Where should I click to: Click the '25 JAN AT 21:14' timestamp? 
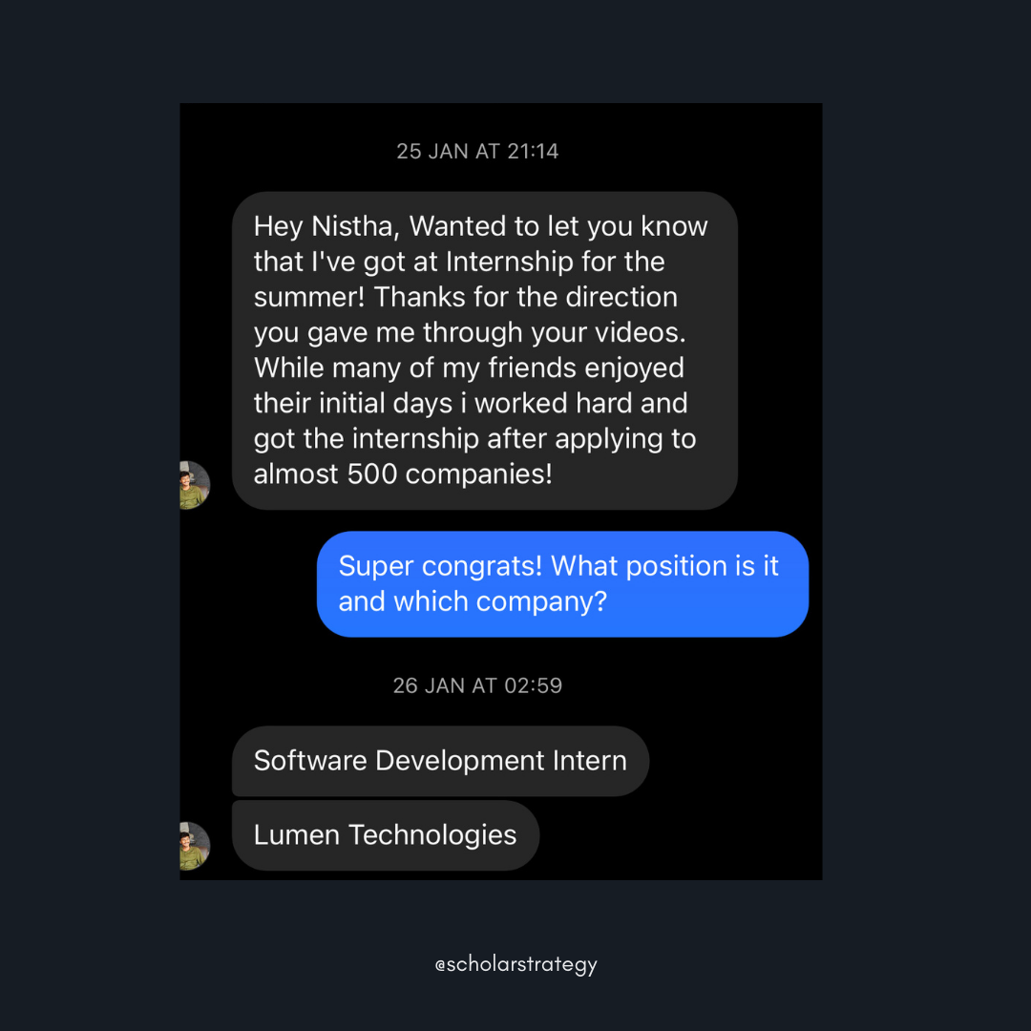477,151
